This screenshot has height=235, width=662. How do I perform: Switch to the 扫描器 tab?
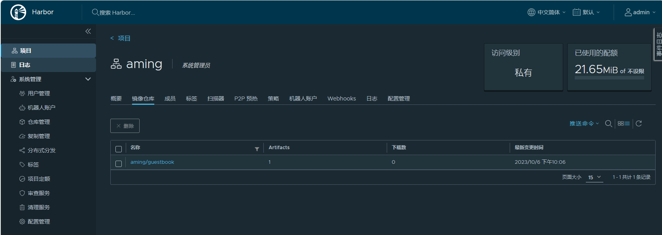coord(216,99)
